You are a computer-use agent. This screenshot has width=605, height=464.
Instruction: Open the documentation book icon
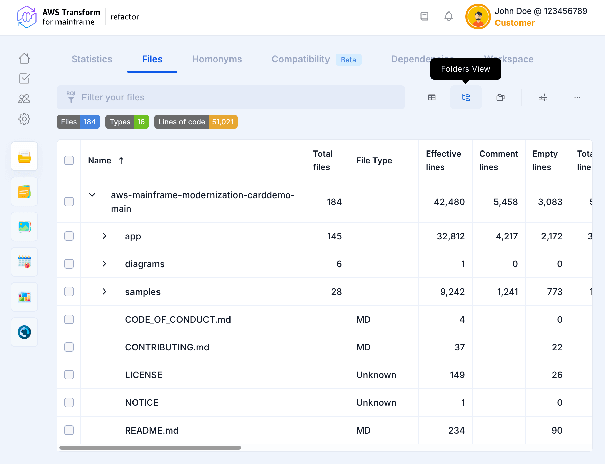point(424,16)
